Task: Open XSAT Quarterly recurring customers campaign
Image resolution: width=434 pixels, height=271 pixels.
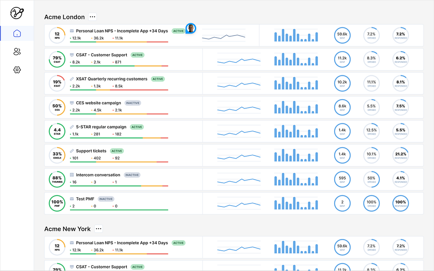Action: coord(112,79)
